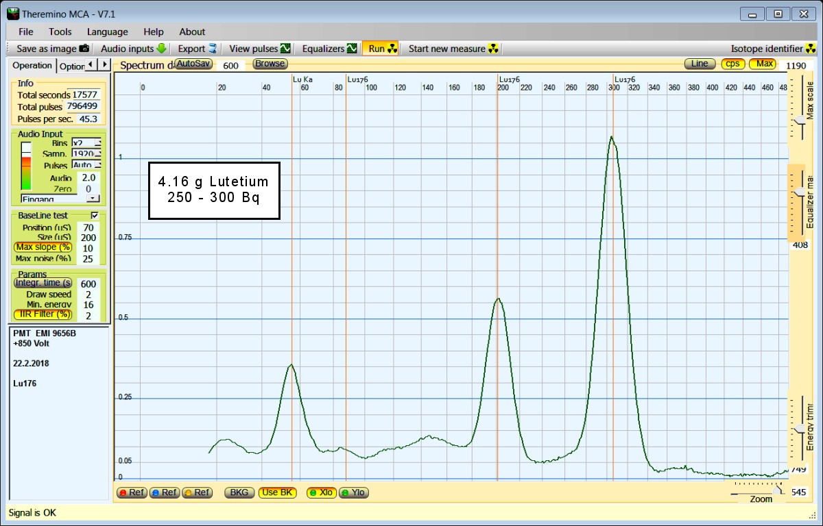The height and width of the screenshot is (526, 823).
Task: Click the Min. energy value 16
Action: pyautogui.click(x=88, y=305)
